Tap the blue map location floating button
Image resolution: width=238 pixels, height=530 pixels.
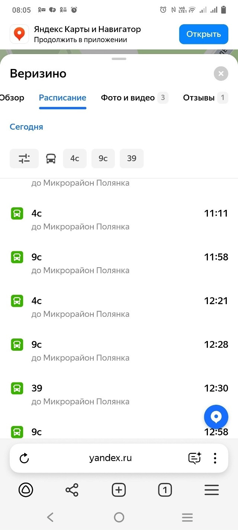pyautogui.click(x=216, y=417)
